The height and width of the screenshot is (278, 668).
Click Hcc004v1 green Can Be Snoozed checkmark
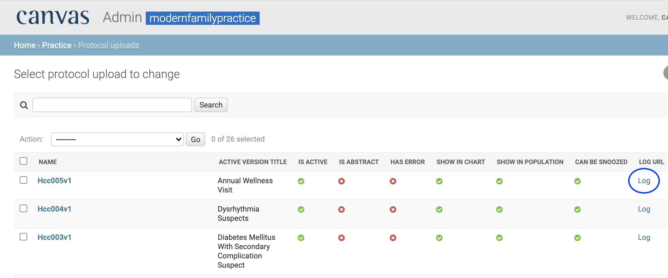pyautogui.click(x=577, y=210)
